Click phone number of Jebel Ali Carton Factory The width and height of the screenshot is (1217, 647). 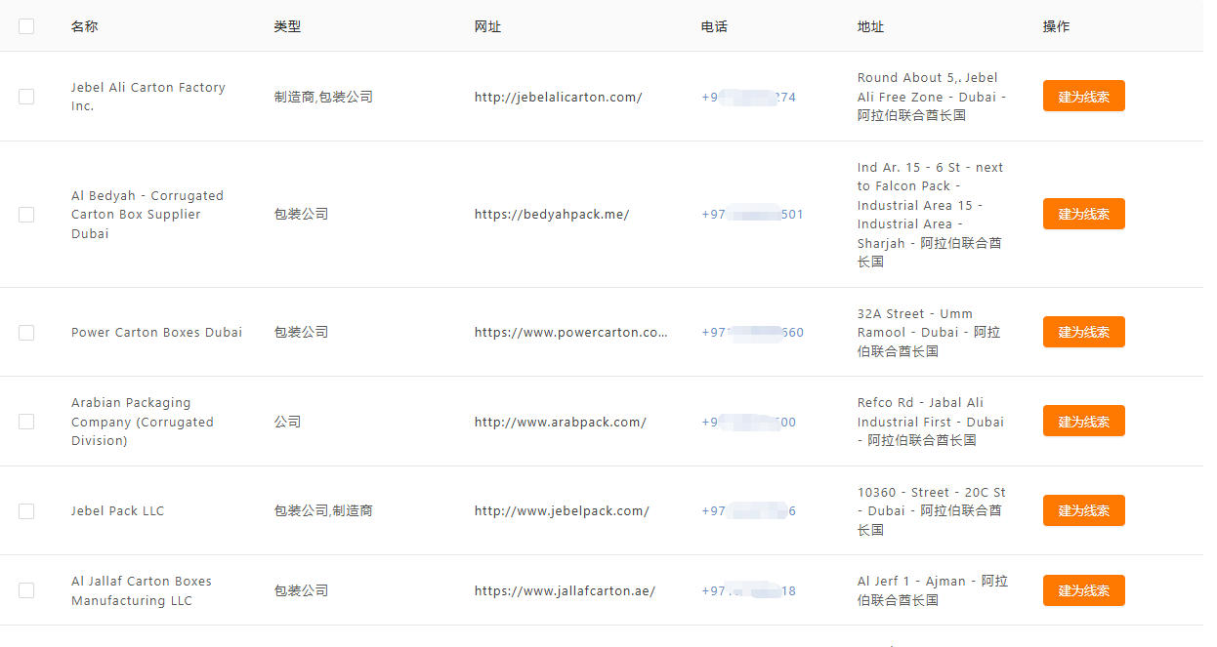pyautogui.click(x=748, y=97)
